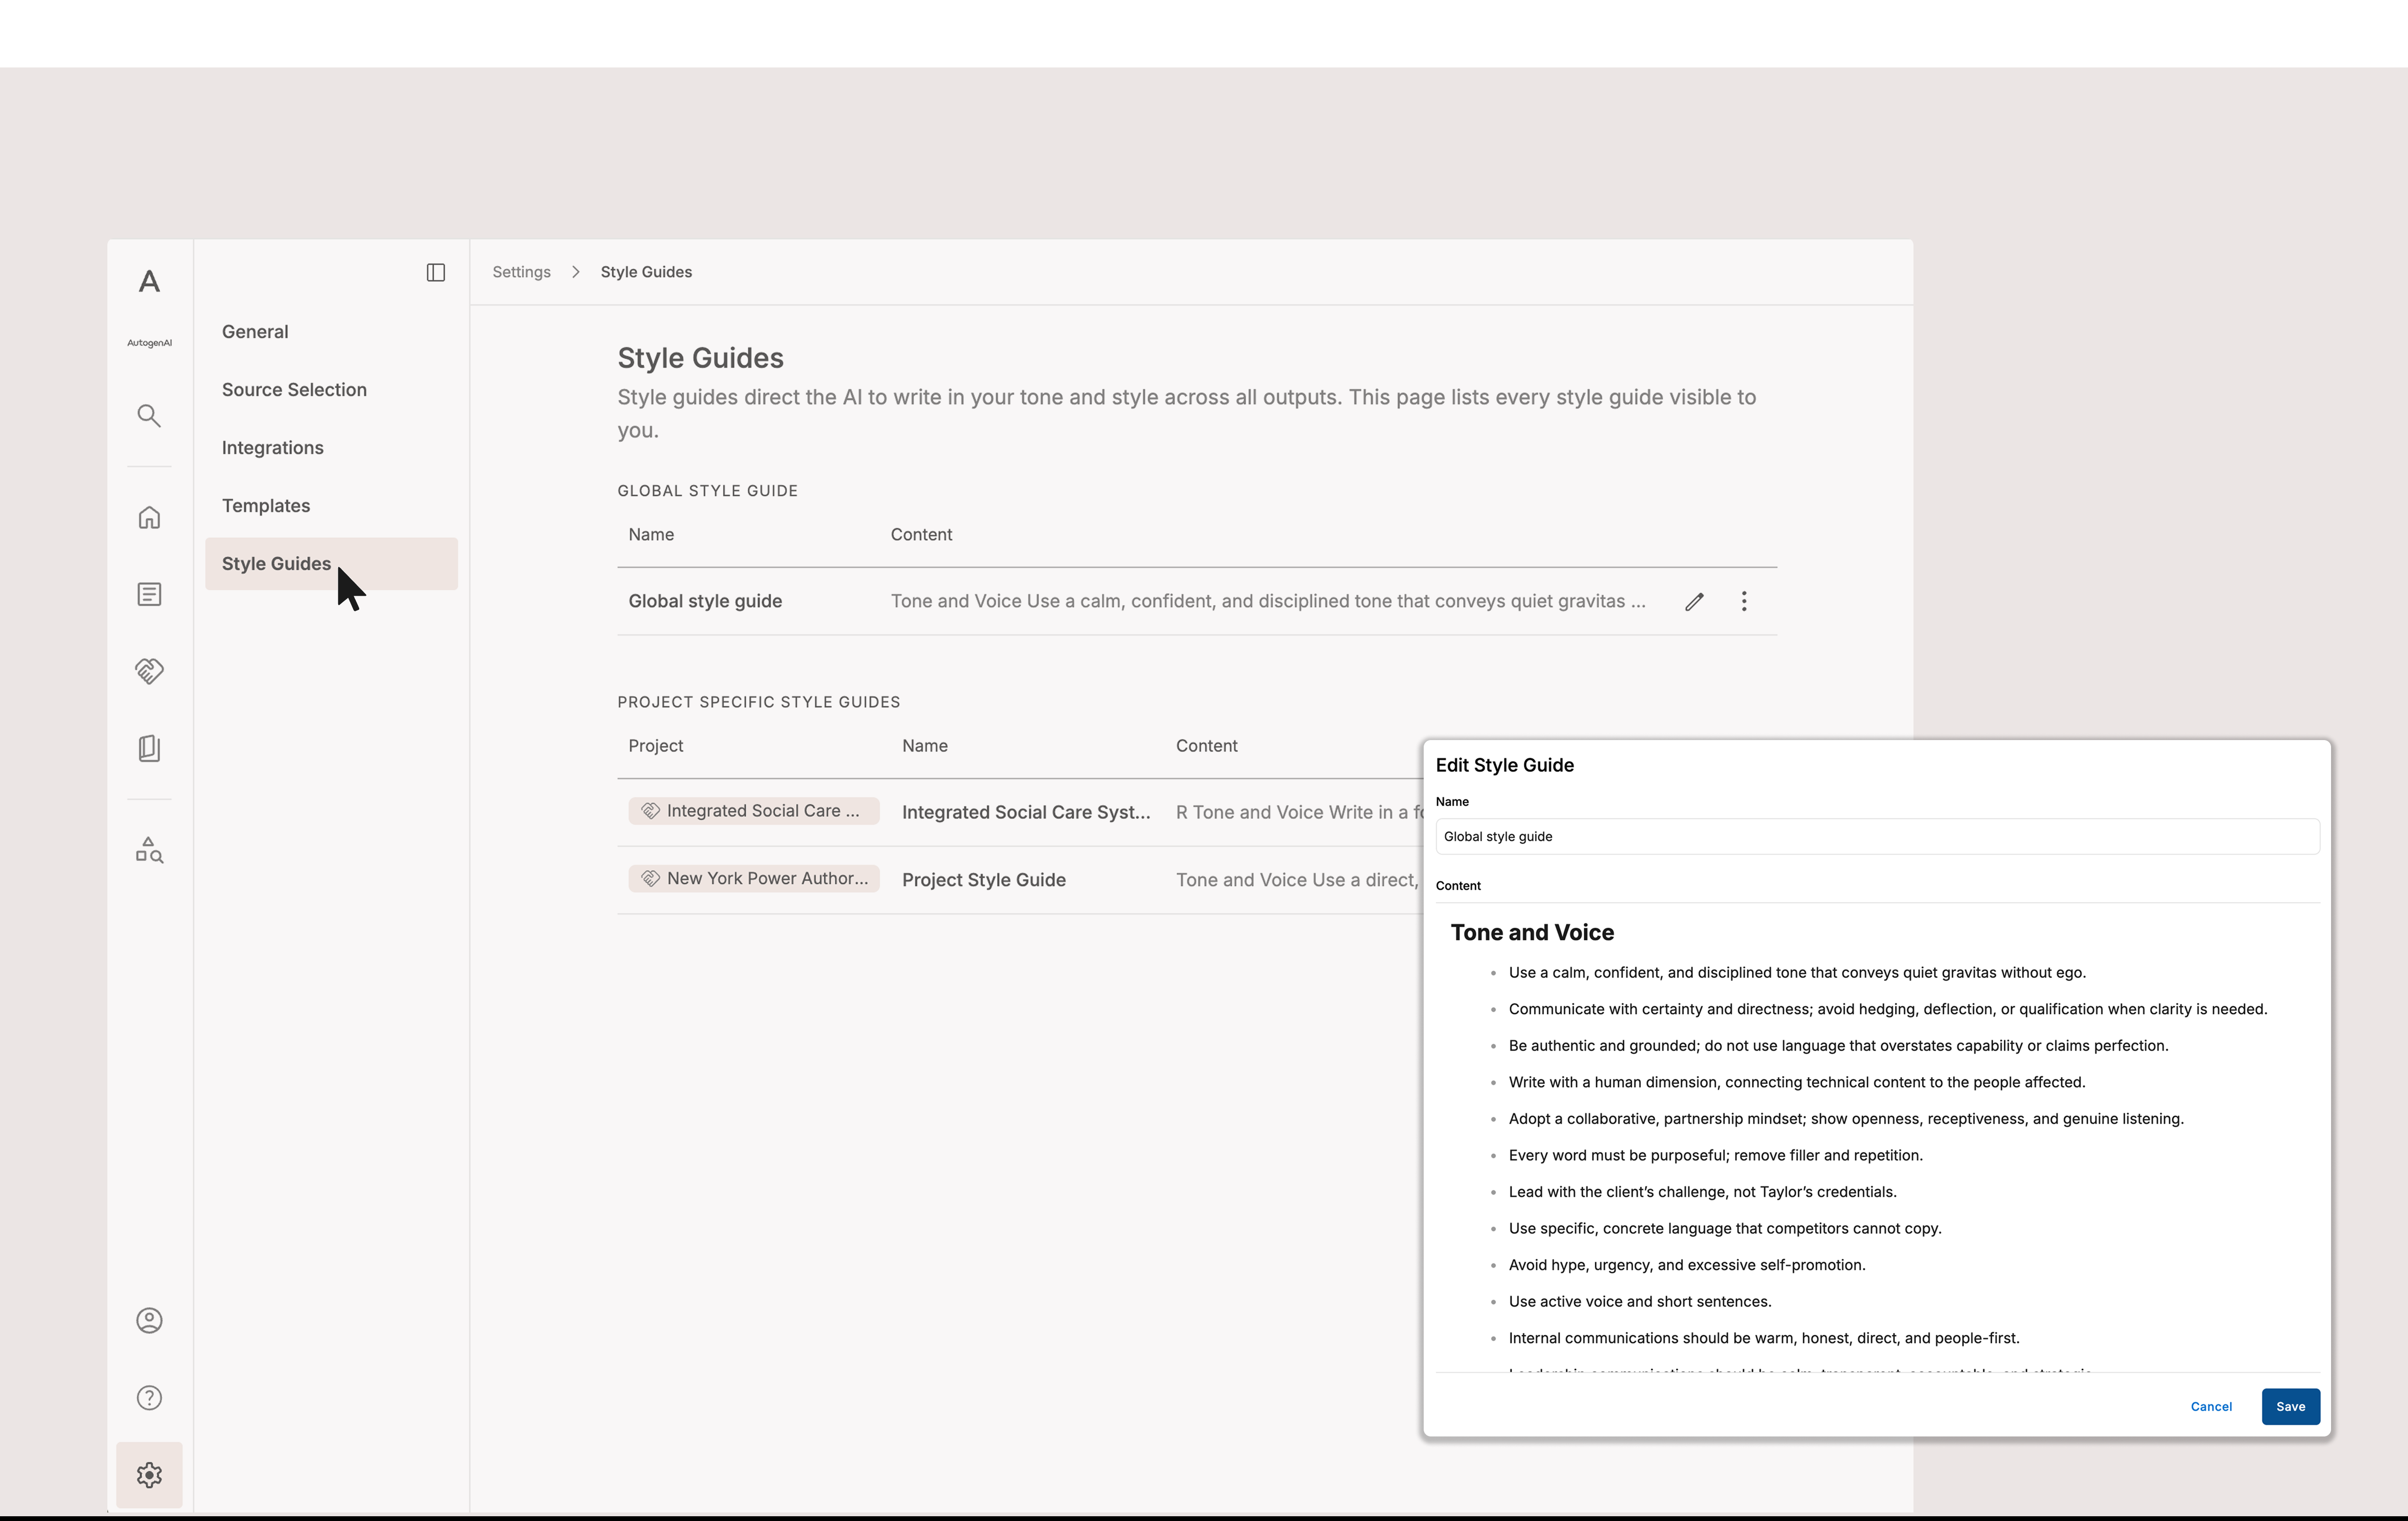
Task: Open the handshake projects icon in sidebar
Action: coord(149,671)
